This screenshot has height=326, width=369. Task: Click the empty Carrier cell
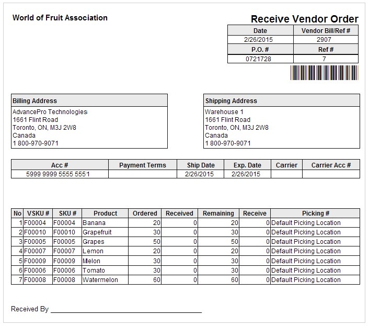coord(286,174)
